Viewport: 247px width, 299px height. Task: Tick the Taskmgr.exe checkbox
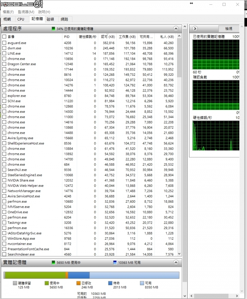coord(4,222)
